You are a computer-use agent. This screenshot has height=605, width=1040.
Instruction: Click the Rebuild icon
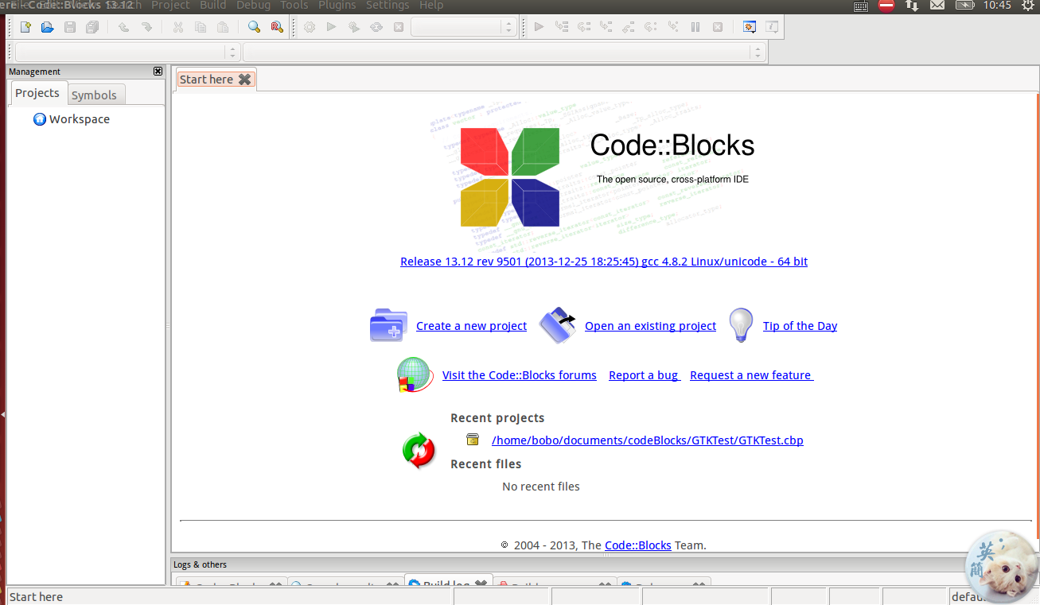click(x=376, y=27)
